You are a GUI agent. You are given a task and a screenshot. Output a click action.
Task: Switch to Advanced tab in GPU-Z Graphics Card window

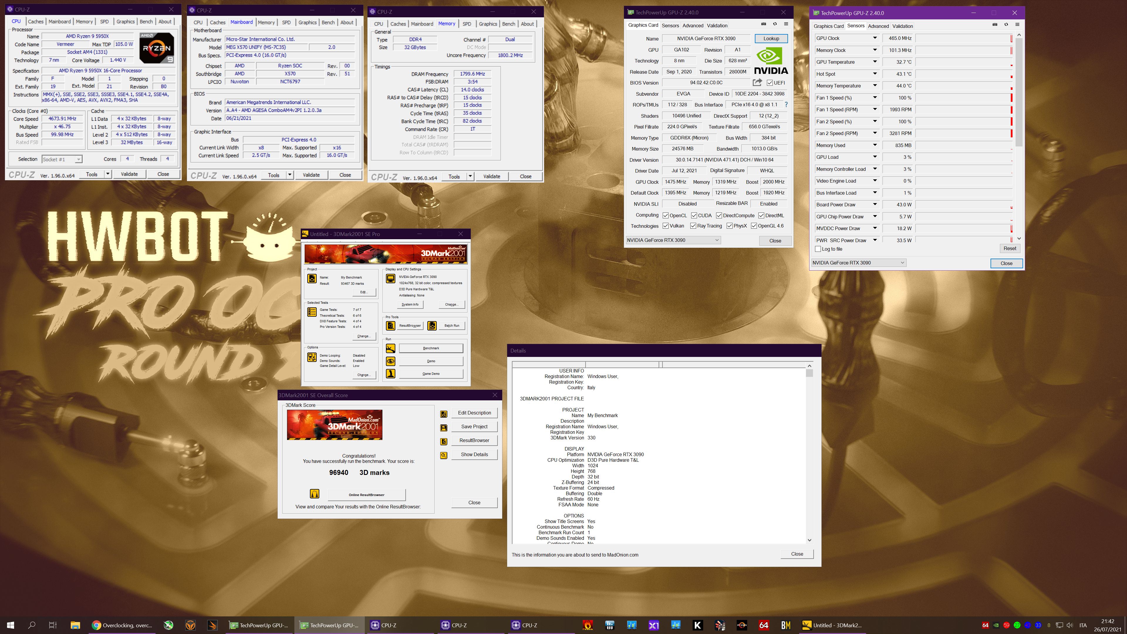693,25
